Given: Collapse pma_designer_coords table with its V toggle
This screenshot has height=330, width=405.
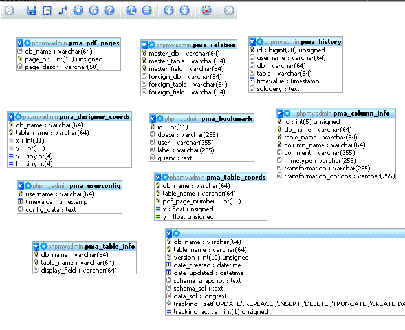Looking at the screenshot, I should coord(12,117).
